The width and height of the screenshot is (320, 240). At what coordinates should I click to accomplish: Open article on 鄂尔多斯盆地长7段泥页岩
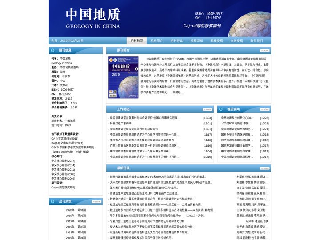pyautogui.click(x=157, y=216)
